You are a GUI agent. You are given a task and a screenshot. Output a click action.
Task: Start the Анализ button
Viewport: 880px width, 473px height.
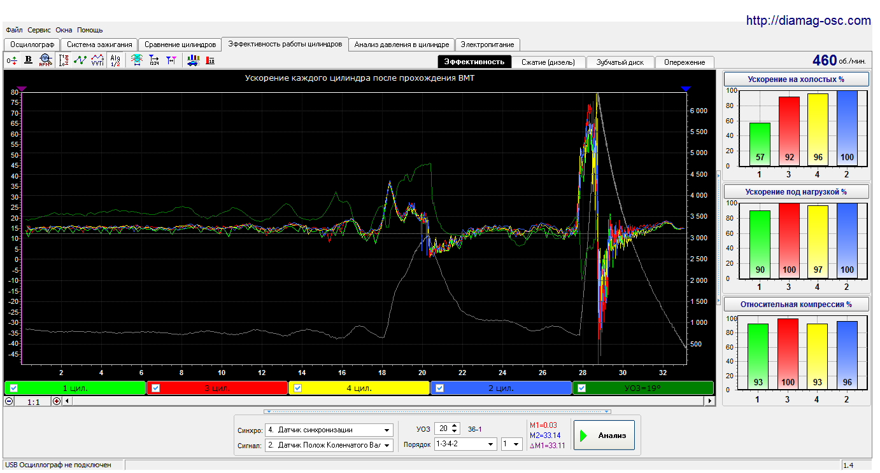click(x=604, y=435)
